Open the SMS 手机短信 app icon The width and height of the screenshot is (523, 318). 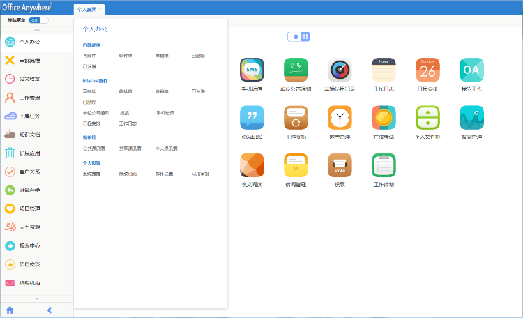[x=252, y=70]
